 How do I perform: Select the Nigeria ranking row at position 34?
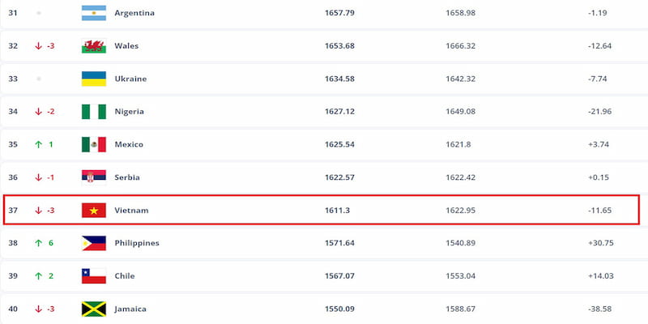pyautogui.click(x=324, y=112)
